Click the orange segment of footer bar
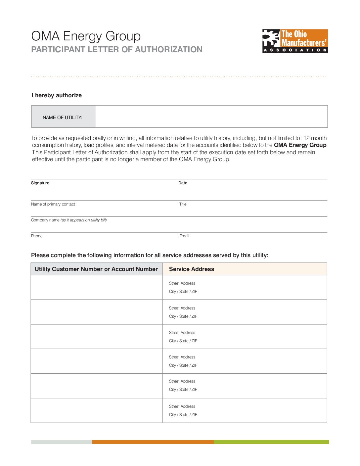Image resolution: width=360 pixels, height=466 pixels. point(153,442)
